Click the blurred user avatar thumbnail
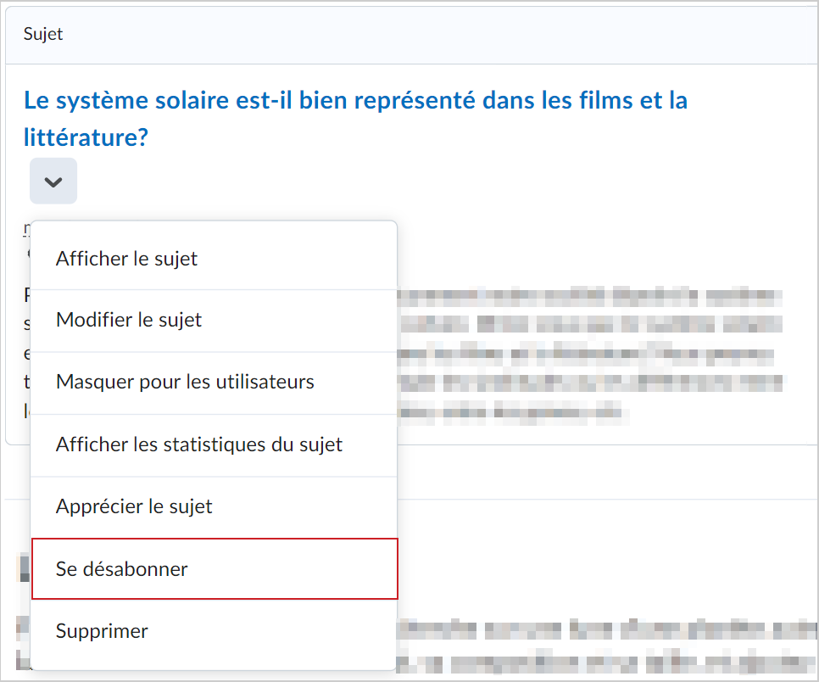 coord(24,568)
